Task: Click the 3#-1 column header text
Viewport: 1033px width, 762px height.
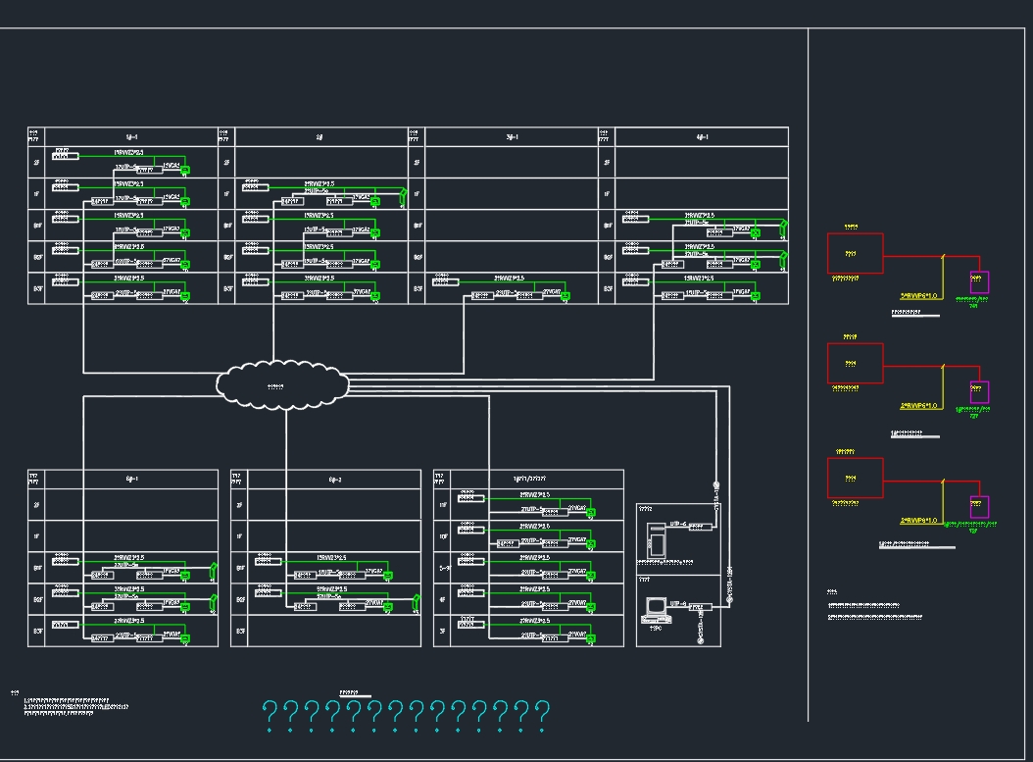Action: (x=512, y=137)
